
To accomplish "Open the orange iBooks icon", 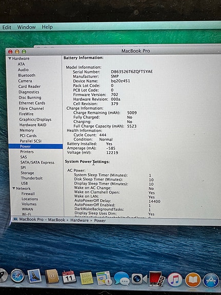I will [x=193, y=280].
